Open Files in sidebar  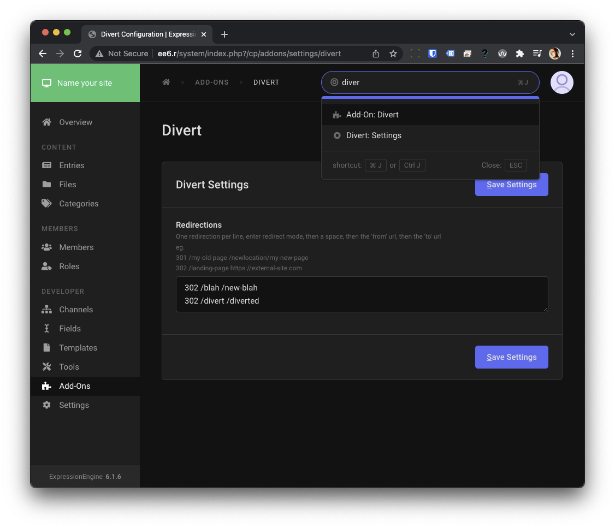pyautogui.click(x=85, y=185)
